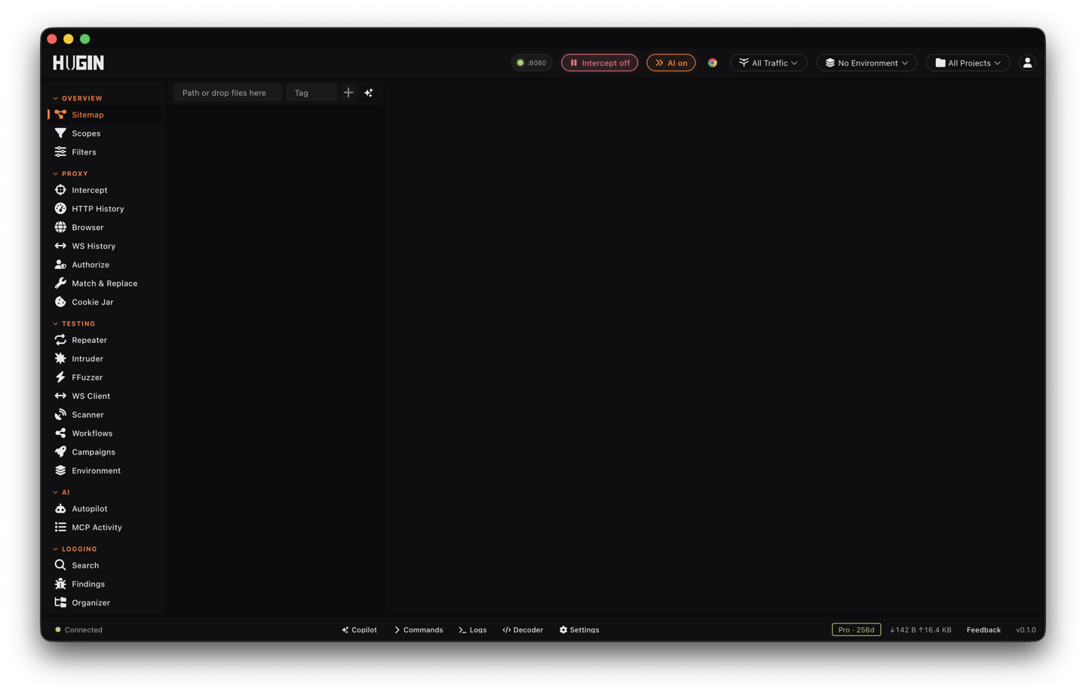This screenshot has width=1086, height=695.
Task: Open Intruder with its burst icon
Action: tap(60, 359)
